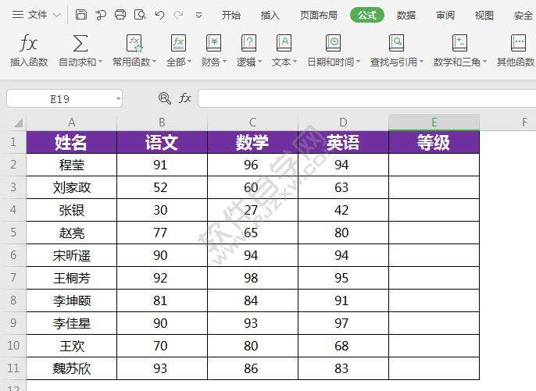This screenshot has height=391, width=536.
Task: Expand the 自动求和 dropdown arrow
Action: pos(100,62)
